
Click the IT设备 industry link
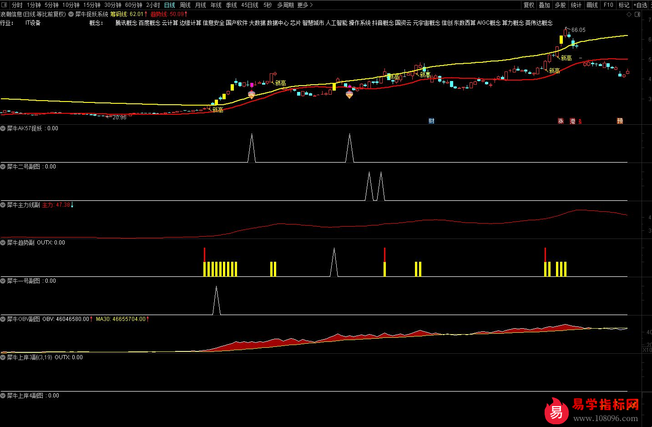point(33,23)
